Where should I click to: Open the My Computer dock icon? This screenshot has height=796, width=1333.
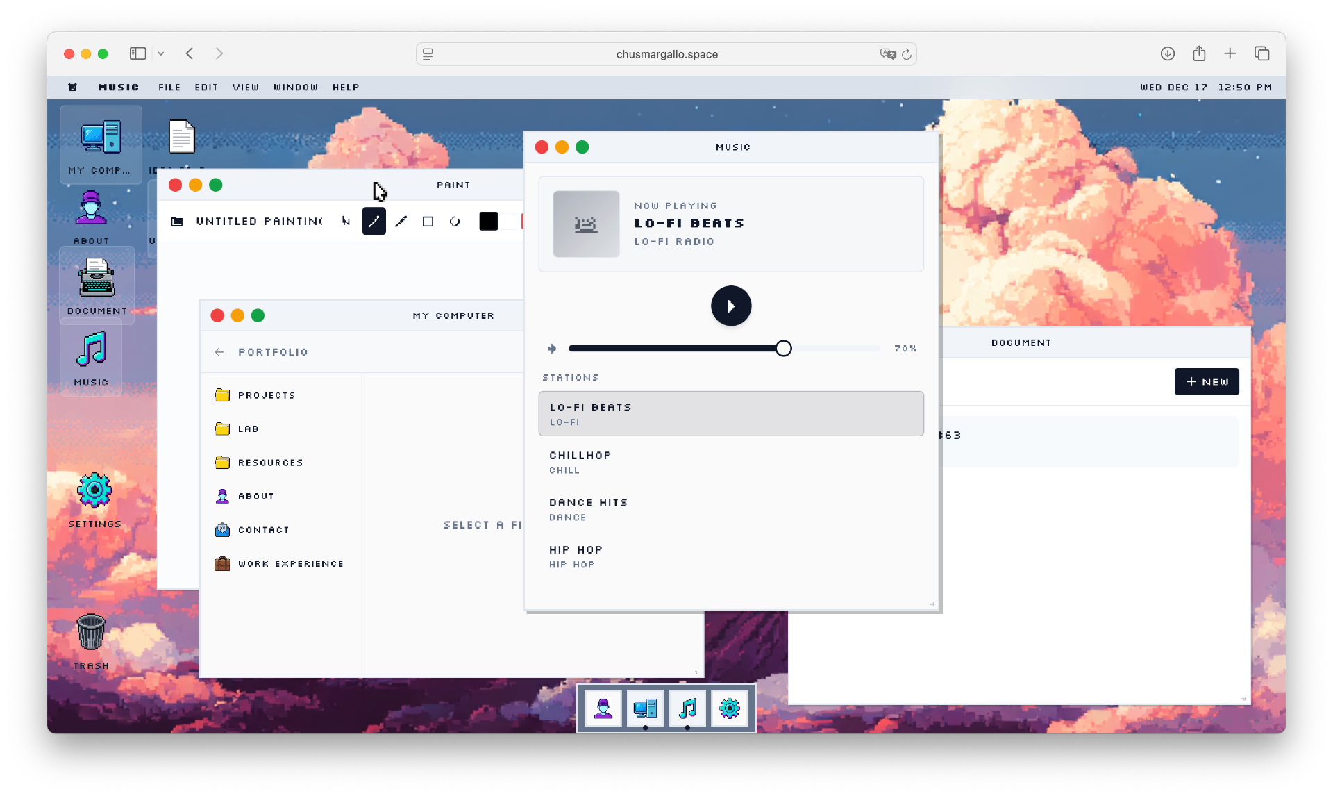pyautogui.click(x=646, y=708)
